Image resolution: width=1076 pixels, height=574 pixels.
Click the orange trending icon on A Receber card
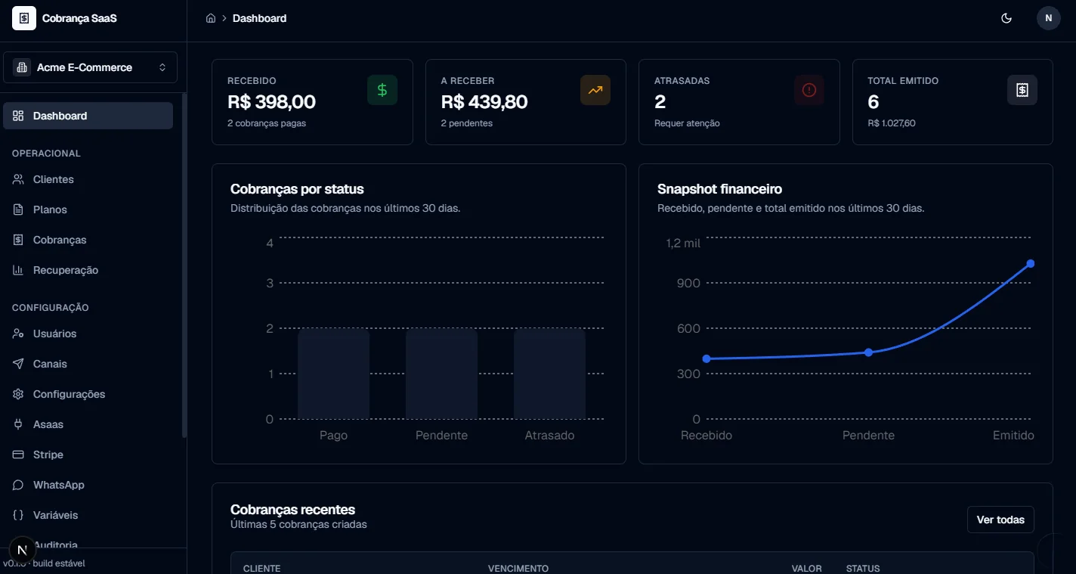click(x=595, y=90)
